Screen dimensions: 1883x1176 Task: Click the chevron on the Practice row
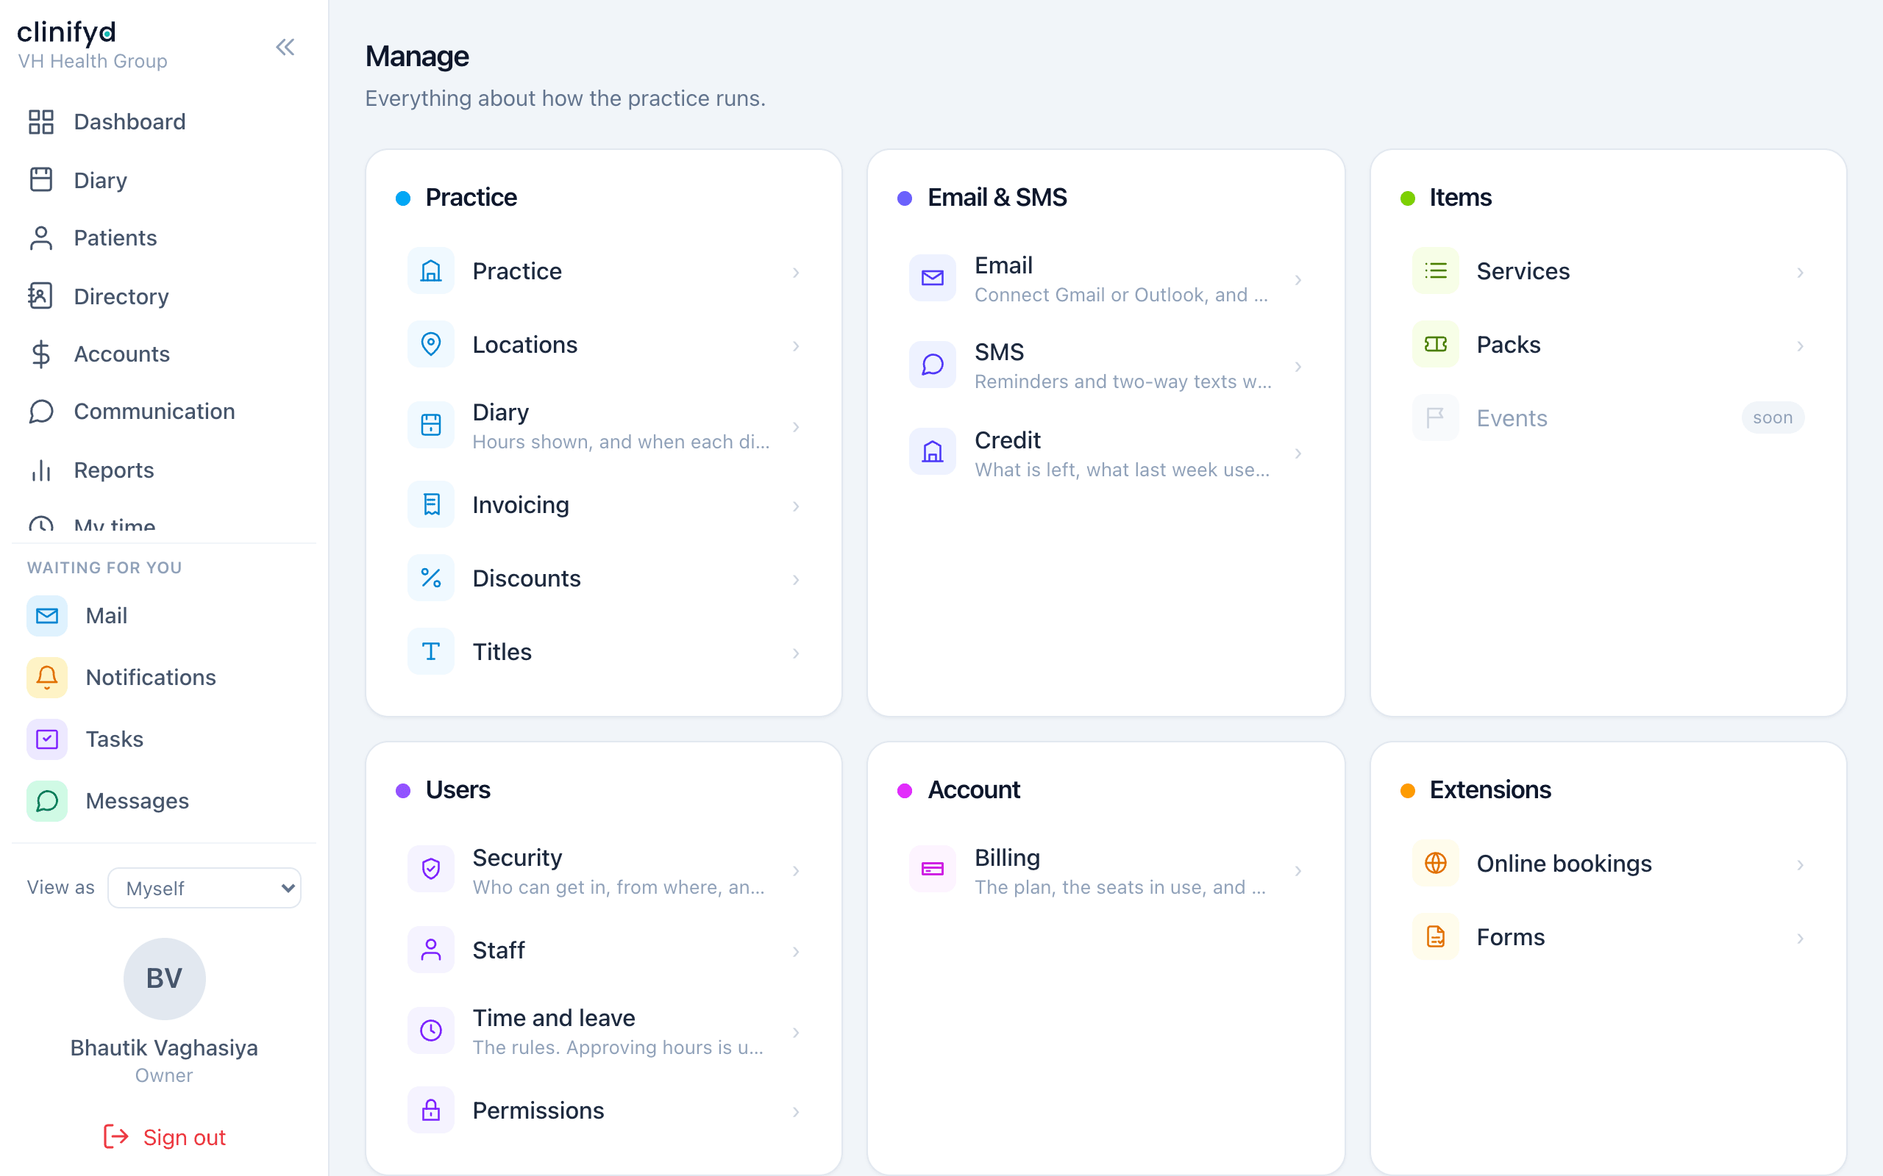(x=796, y=273)
